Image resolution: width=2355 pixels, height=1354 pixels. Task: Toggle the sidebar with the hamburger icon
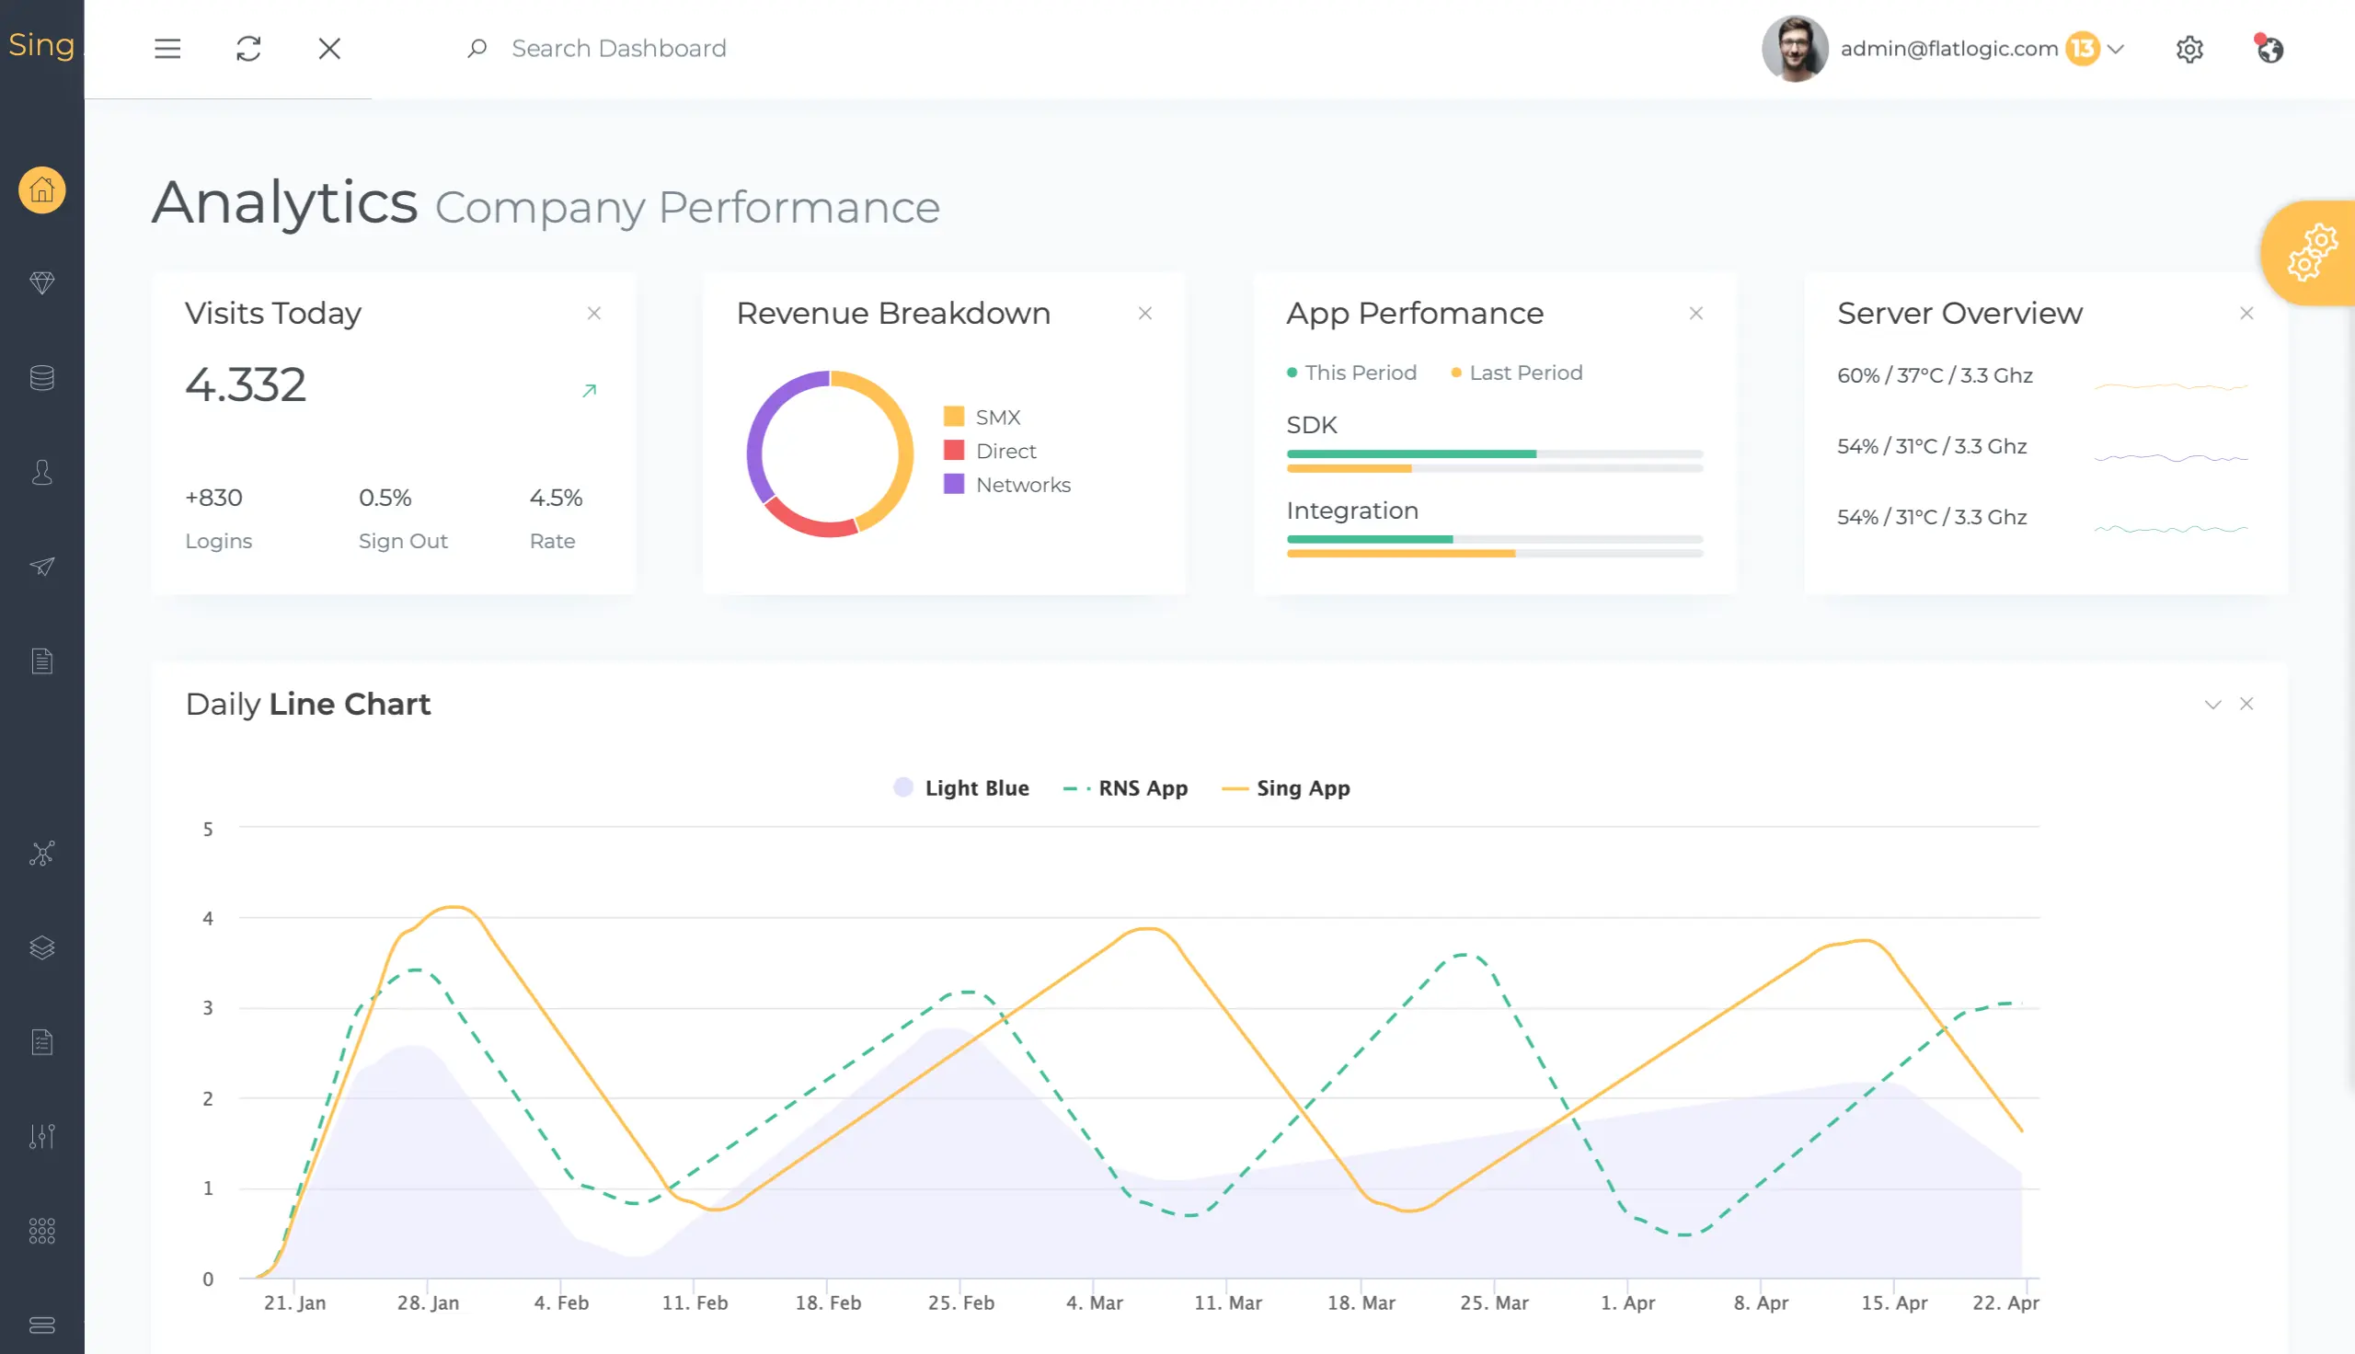[x=167, y=49]
